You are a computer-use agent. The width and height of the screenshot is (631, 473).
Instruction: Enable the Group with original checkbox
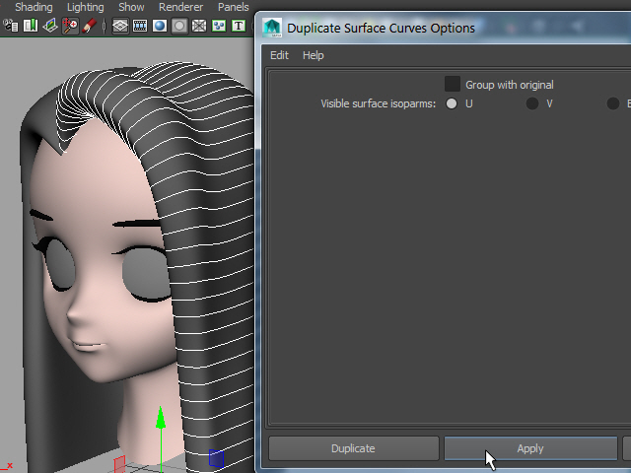point(453,85)
